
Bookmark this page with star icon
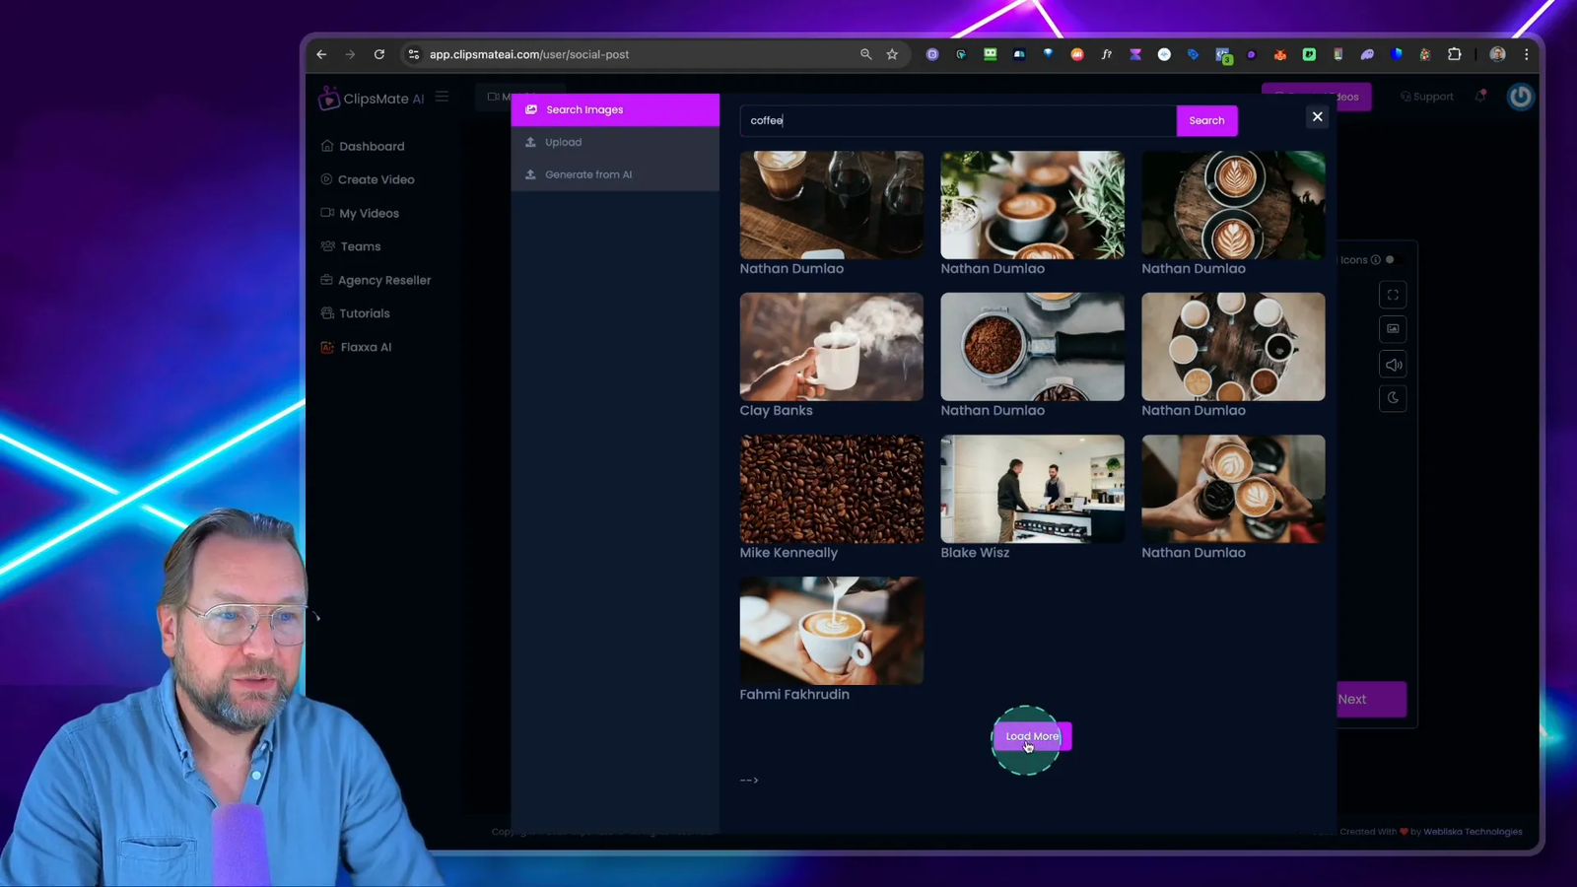coord(892,54)
